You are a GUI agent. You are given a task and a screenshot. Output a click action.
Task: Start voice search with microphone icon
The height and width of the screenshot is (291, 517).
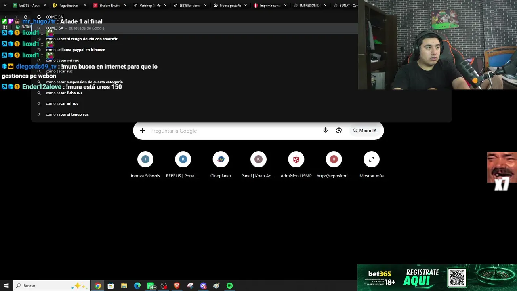325,131
